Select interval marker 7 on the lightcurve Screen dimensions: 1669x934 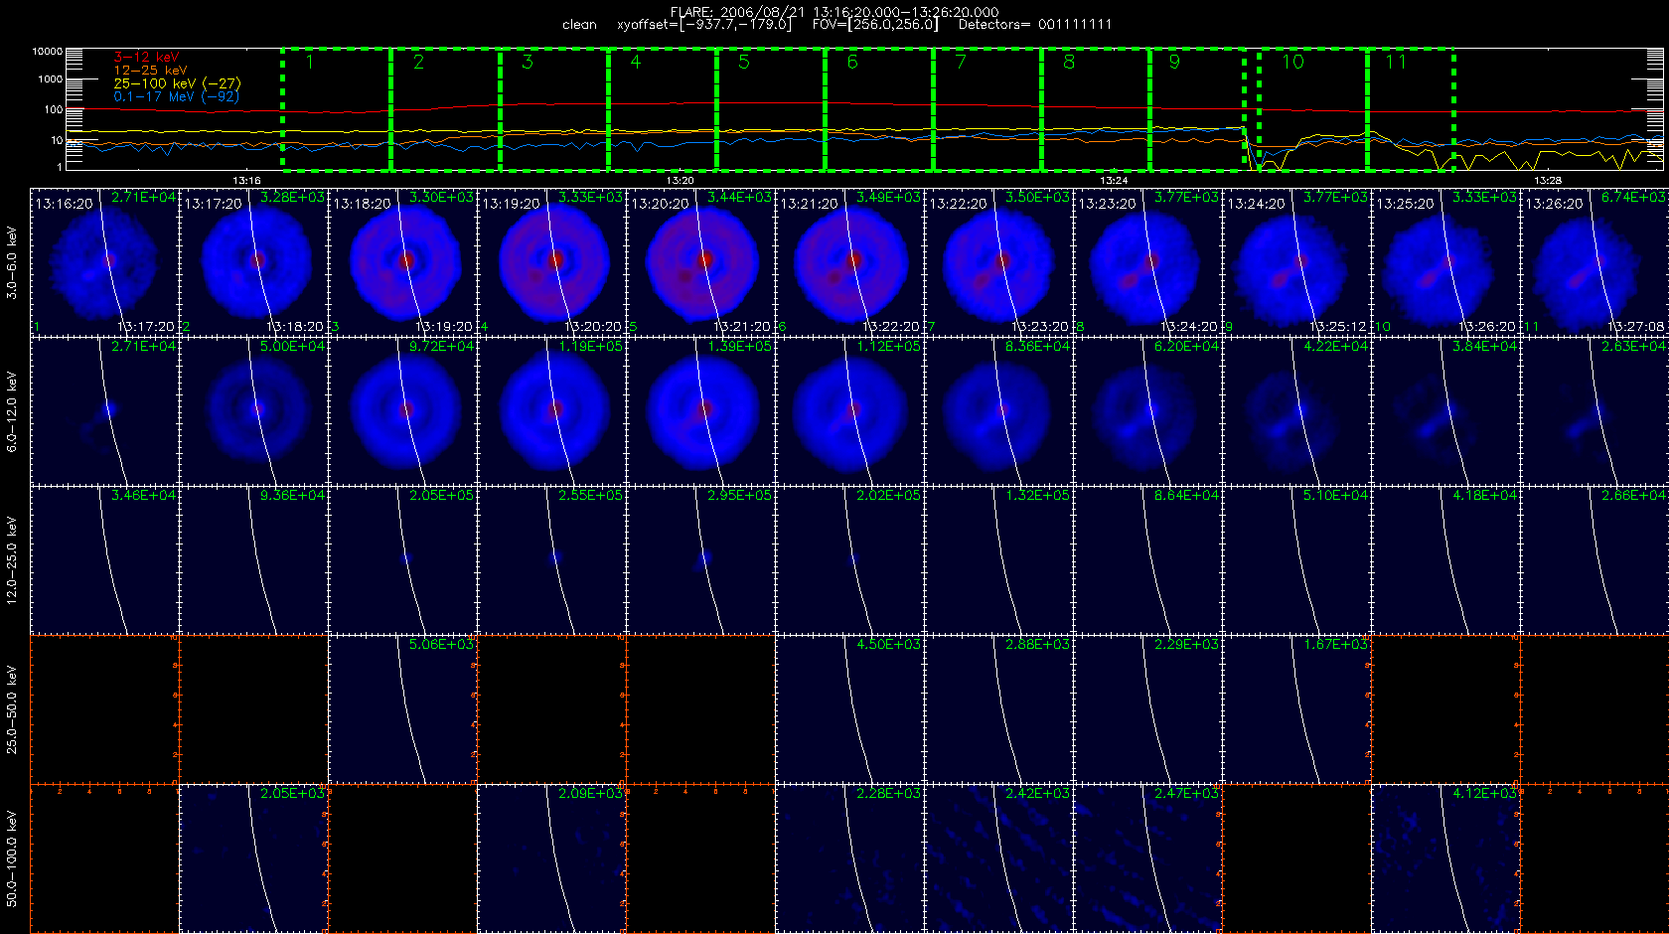[x=961, y=63]
